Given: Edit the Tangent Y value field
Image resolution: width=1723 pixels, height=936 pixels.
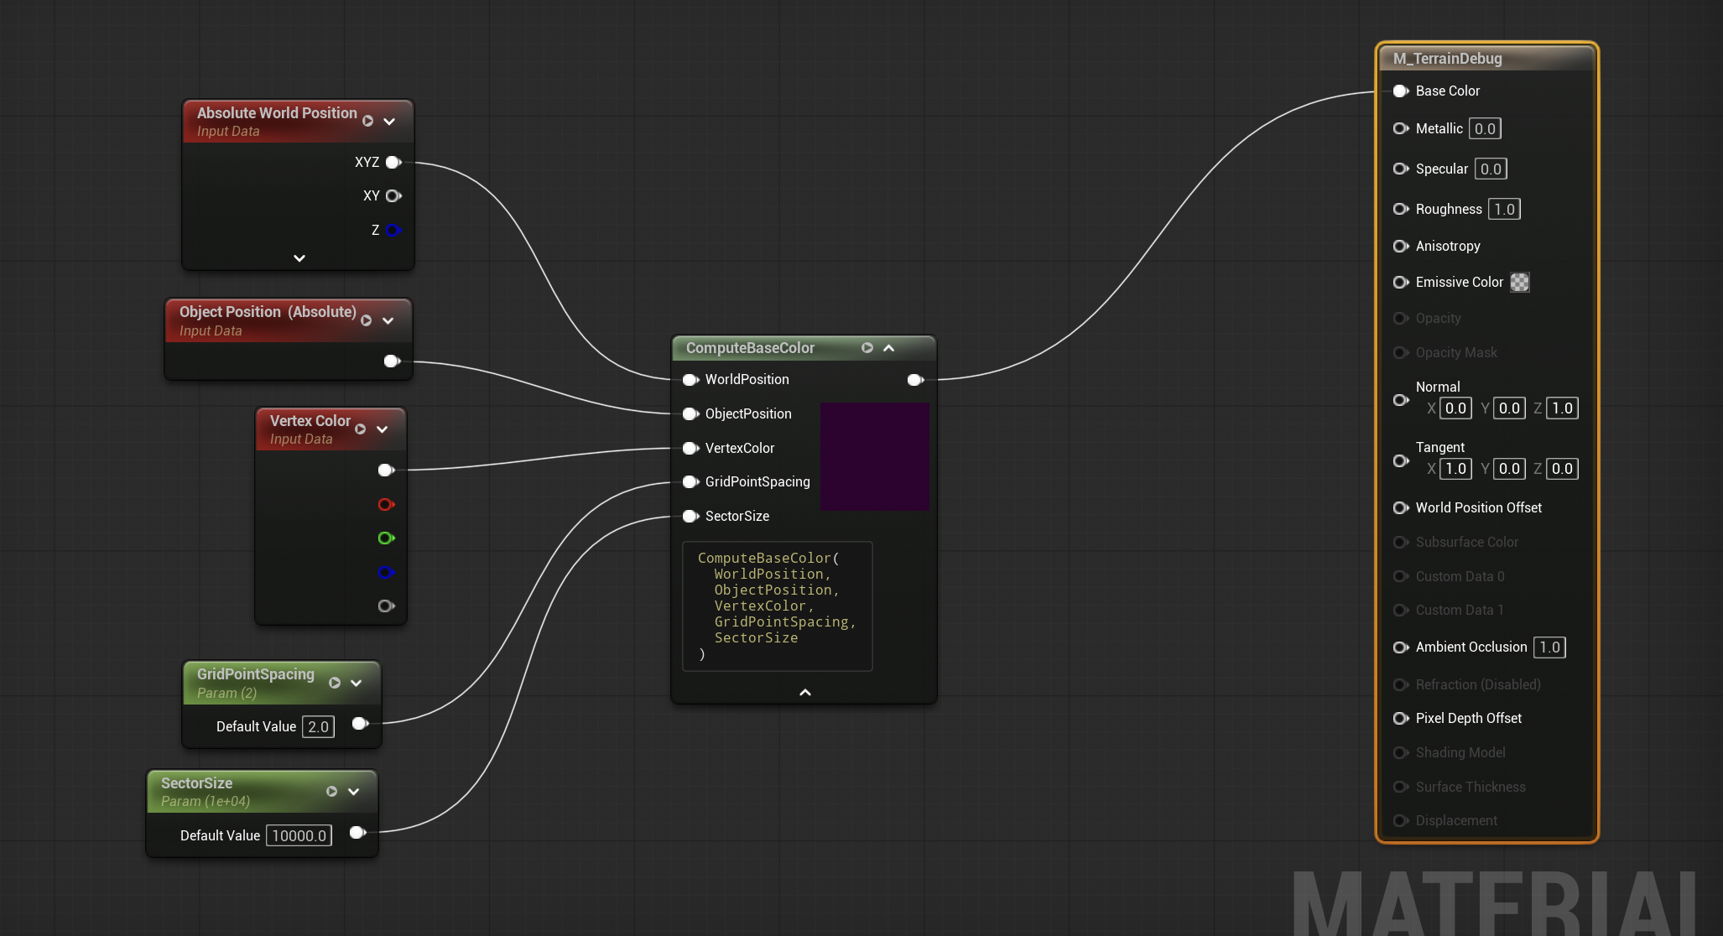Looking at the screenshot, I should click(x=1509, y=469).
